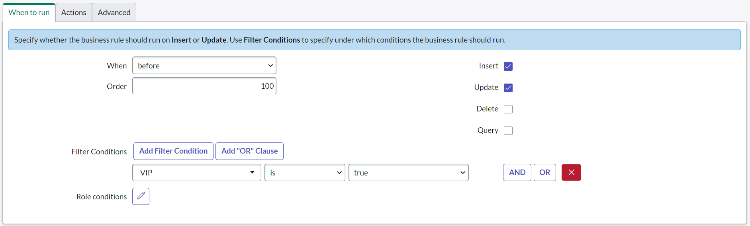Image resolution: width=750 pixels, height=226 pixels.
Task: Uncheck the Insert checkbox
Action: pyautogui.click(x=508, y=66)
